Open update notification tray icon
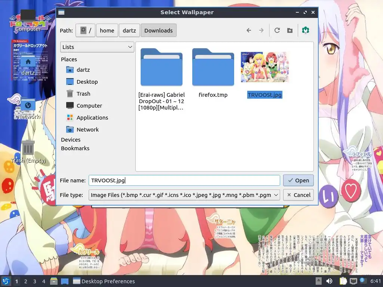 (x=363, y=281)
